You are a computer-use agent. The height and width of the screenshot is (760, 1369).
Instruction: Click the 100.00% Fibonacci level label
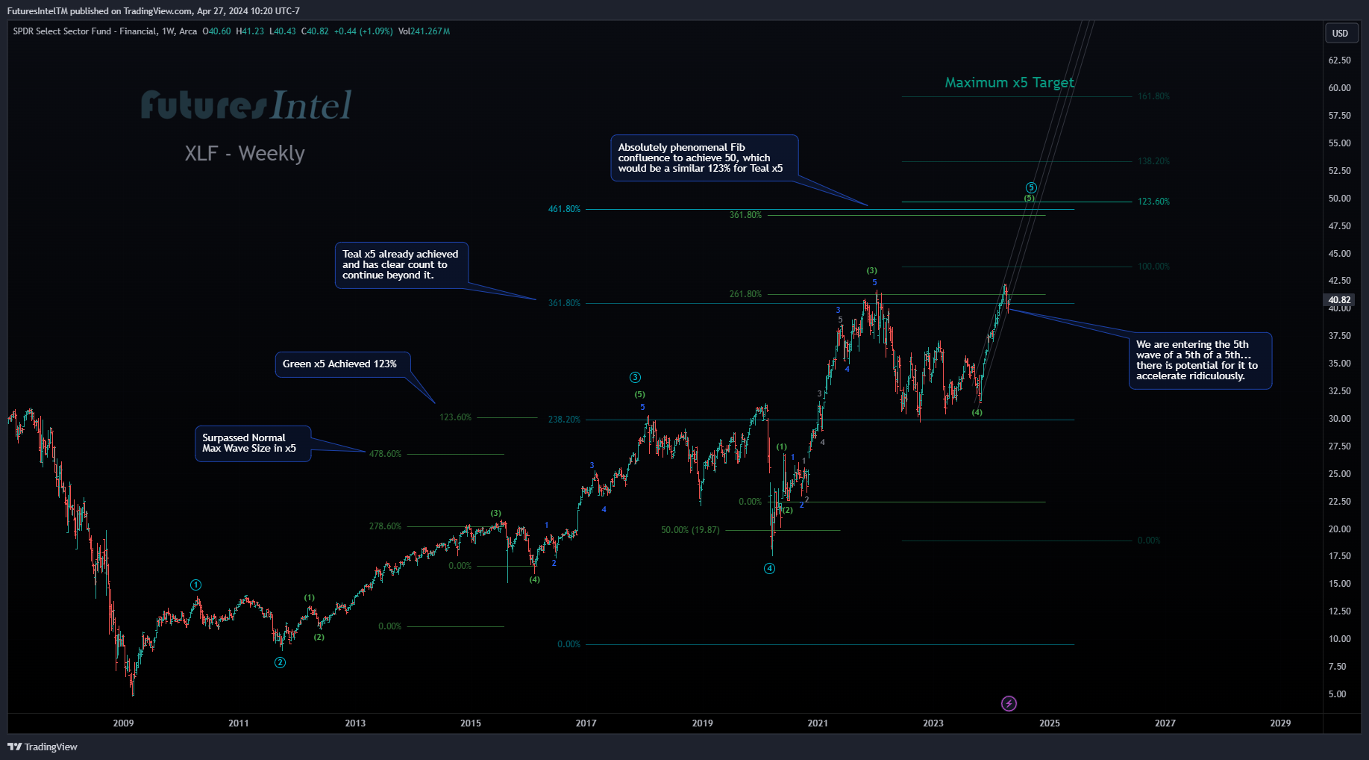coord(1153,267)
